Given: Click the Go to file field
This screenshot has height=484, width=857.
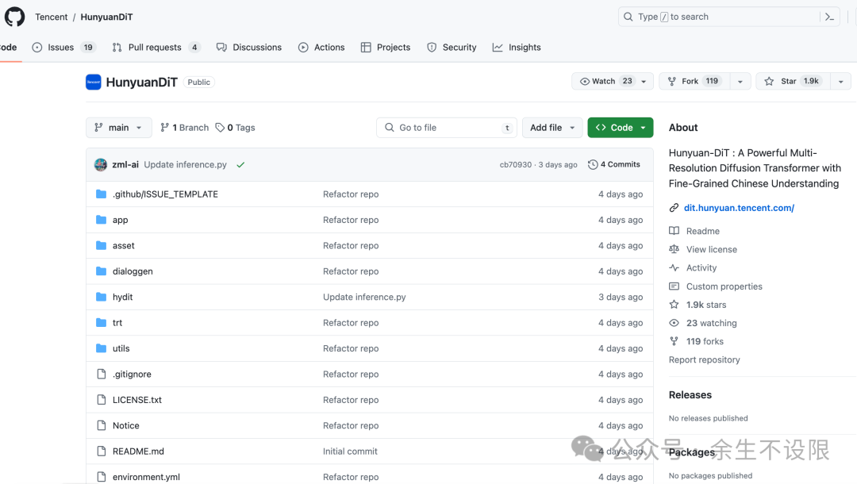Looking at the screenshot, I should (x=446, y=128).
